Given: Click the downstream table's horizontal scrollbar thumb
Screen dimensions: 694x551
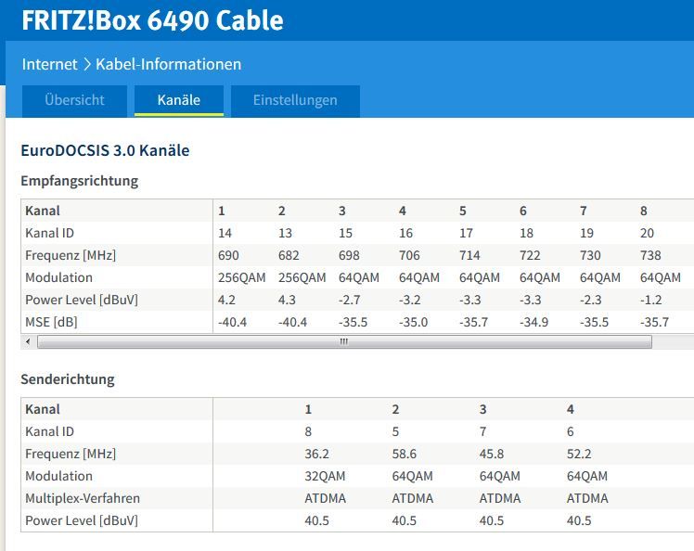Looking at the screenshot, I should (x=343, y=341).
